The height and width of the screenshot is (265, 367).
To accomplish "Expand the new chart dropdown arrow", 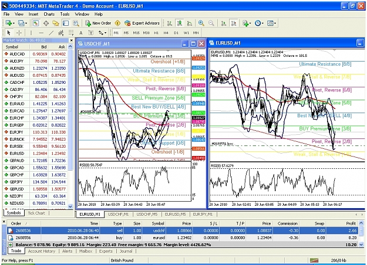I will click(14, 23).
